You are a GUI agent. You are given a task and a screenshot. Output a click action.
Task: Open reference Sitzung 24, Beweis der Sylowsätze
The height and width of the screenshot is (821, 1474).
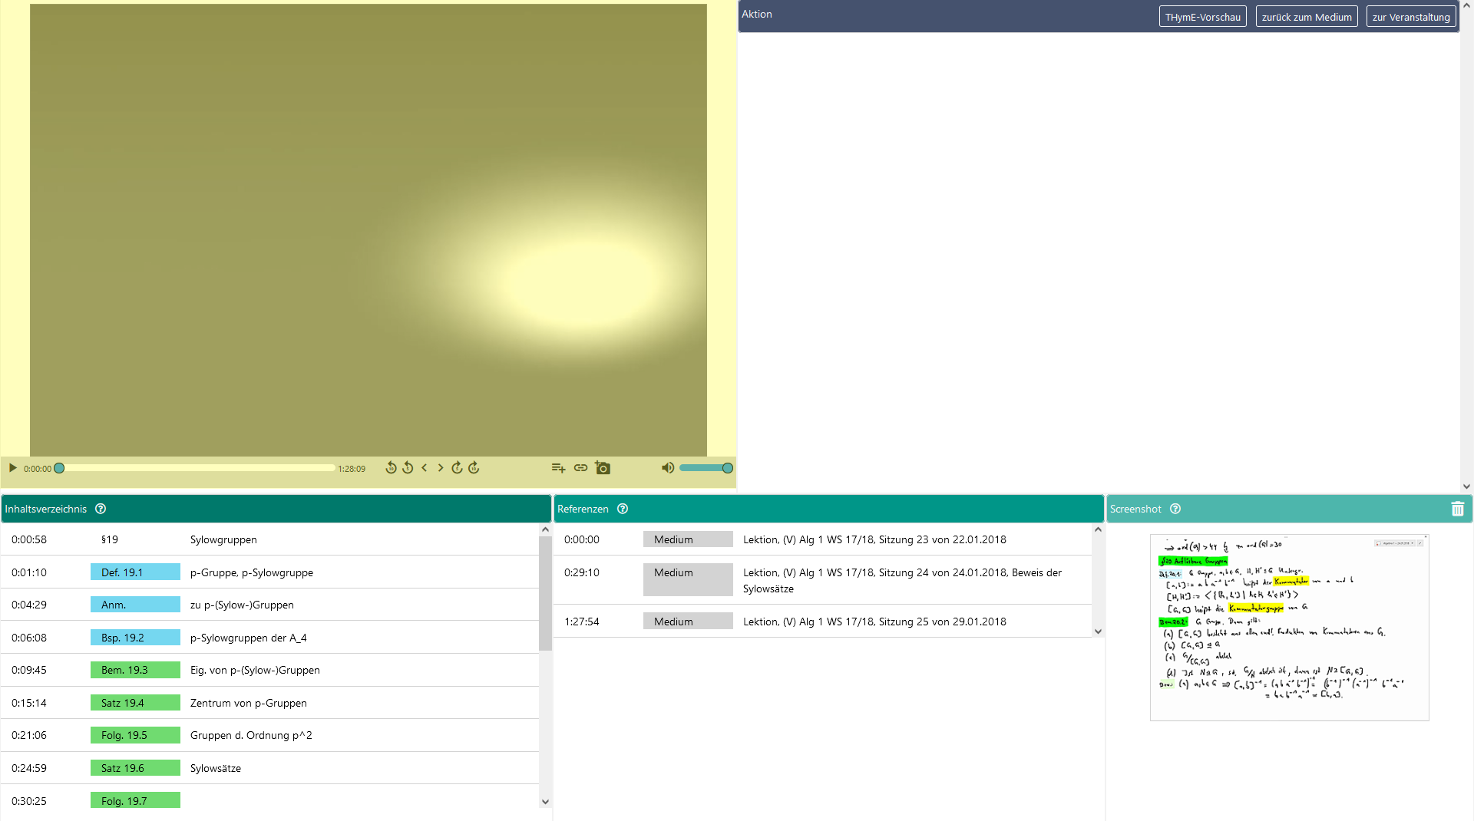coord(902,581)
